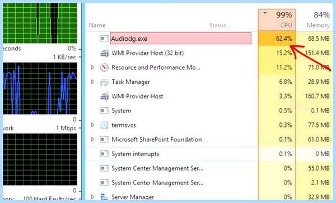Click the Audiodg.exe process icon
The width and height of the screenshot is (336, 203).
pyautogui.click(x=104, y=39)
